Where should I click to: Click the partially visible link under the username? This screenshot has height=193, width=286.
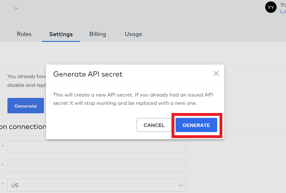(283, 12)
